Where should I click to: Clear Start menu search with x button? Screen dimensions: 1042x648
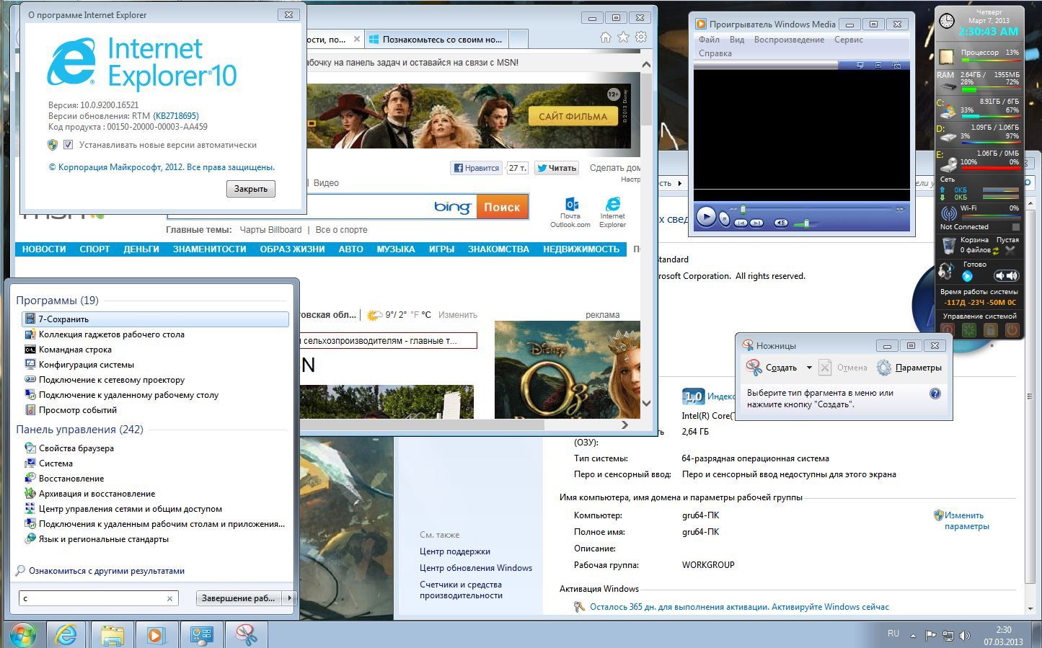[170, 598]
